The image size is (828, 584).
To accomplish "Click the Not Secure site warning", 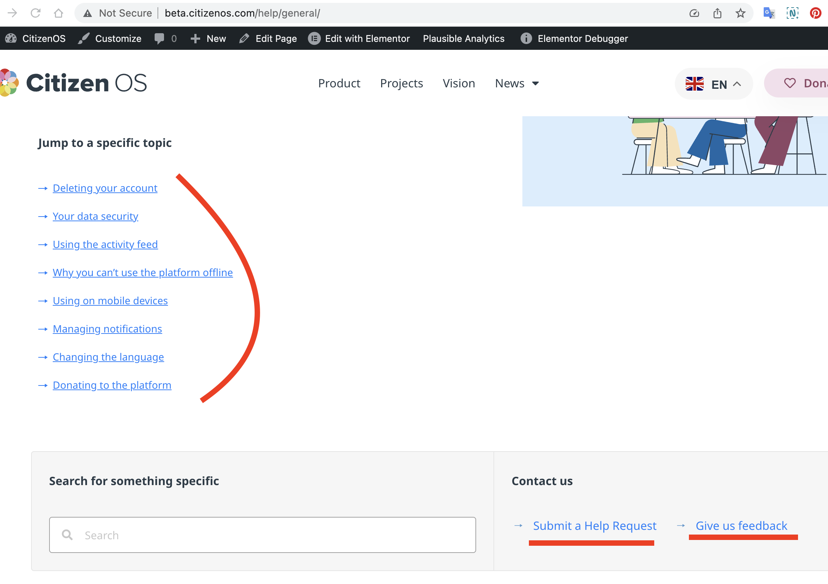I will [x=118, y=13].
